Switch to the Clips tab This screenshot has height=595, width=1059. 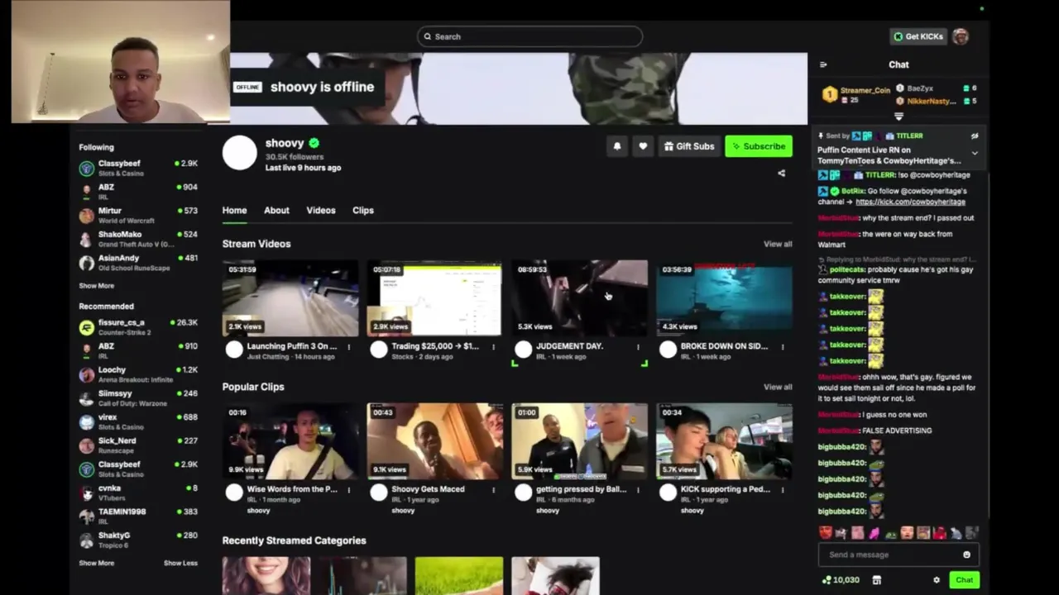(x=363, y=211)
